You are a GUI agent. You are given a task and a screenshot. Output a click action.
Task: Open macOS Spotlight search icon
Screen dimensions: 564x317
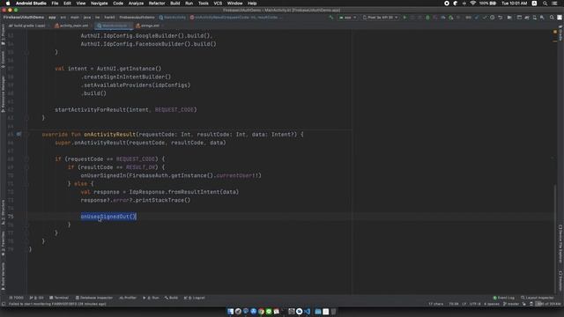(545, 4)
